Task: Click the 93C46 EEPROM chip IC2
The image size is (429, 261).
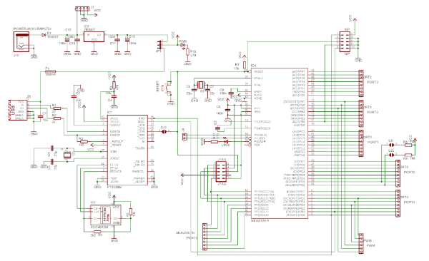Action: tap(106, 215)
